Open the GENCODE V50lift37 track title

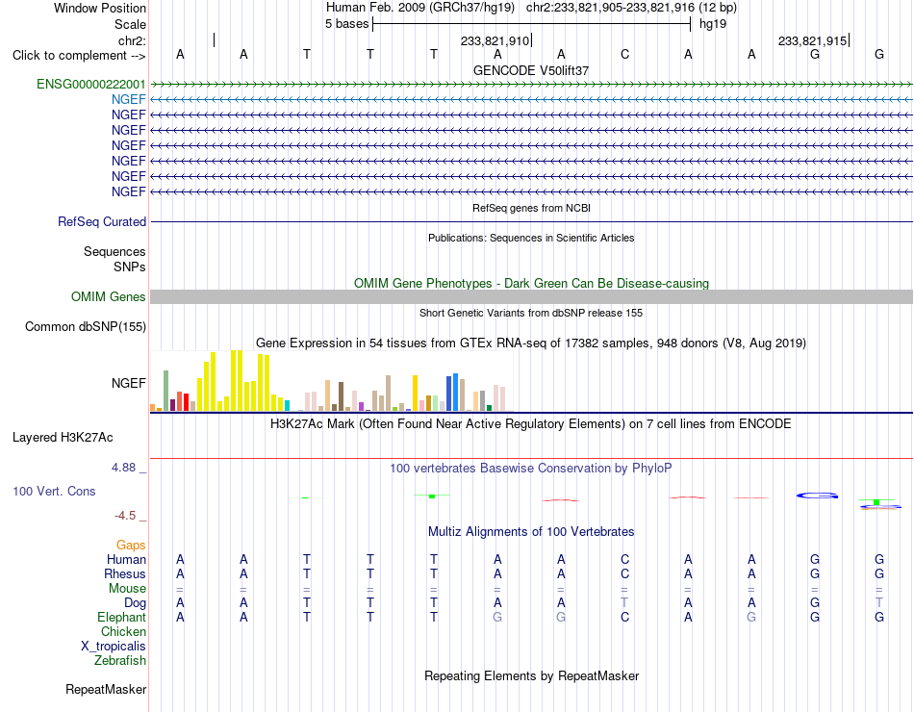tap(531, 70)
